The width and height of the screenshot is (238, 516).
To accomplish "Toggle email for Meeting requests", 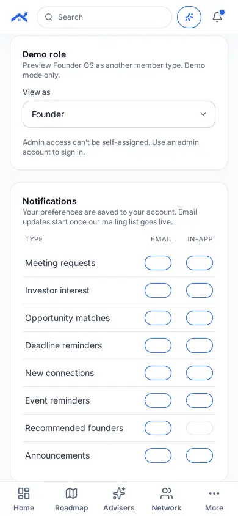I will coord(158,263).
